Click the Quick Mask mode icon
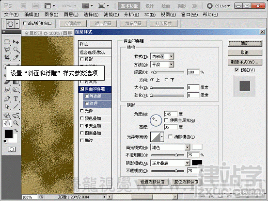The image size is (268, 201). pyautogui.click(x=12, y=149)
